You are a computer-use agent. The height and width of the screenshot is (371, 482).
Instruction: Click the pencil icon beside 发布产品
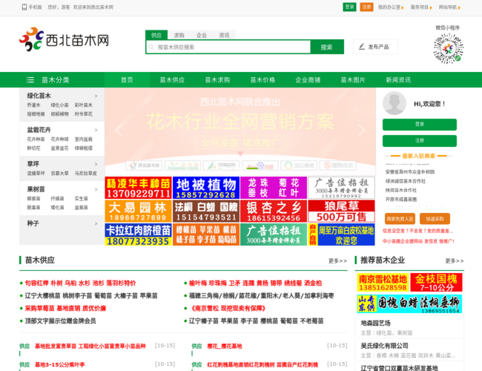pos(362,47)
